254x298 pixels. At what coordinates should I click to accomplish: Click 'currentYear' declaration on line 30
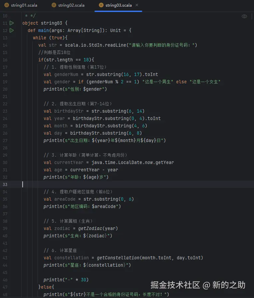click(x=69, y=162)
